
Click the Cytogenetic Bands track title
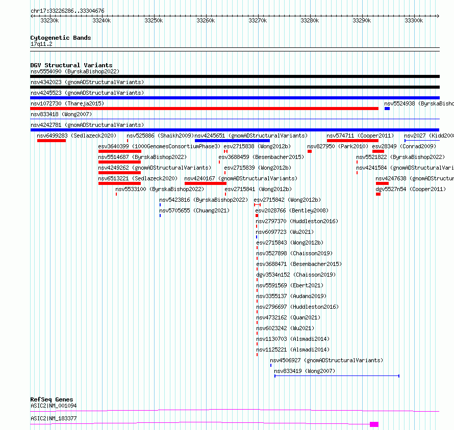click(61, 38)
